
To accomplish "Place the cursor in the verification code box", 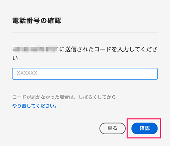I will point(85,74).
